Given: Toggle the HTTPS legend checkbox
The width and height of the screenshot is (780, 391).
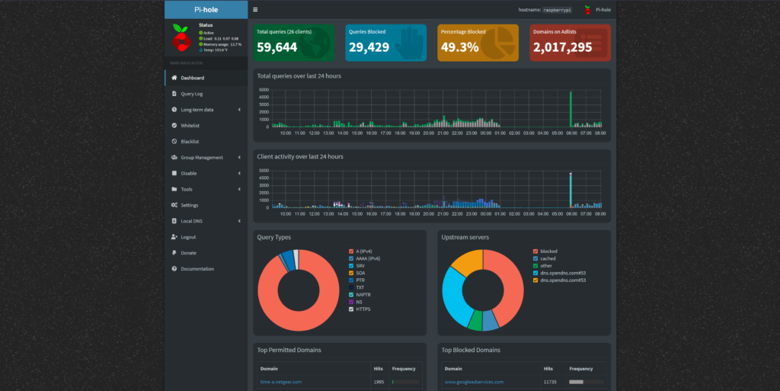Looking at the screenshot, I should 351,309.
